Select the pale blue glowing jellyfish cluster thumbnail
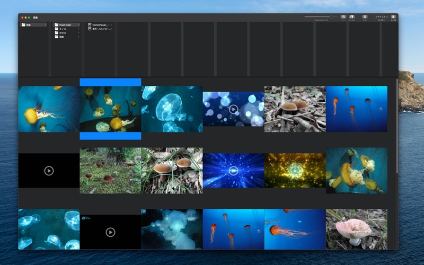This screenshot has width=424, height=265. pos(172,229)
